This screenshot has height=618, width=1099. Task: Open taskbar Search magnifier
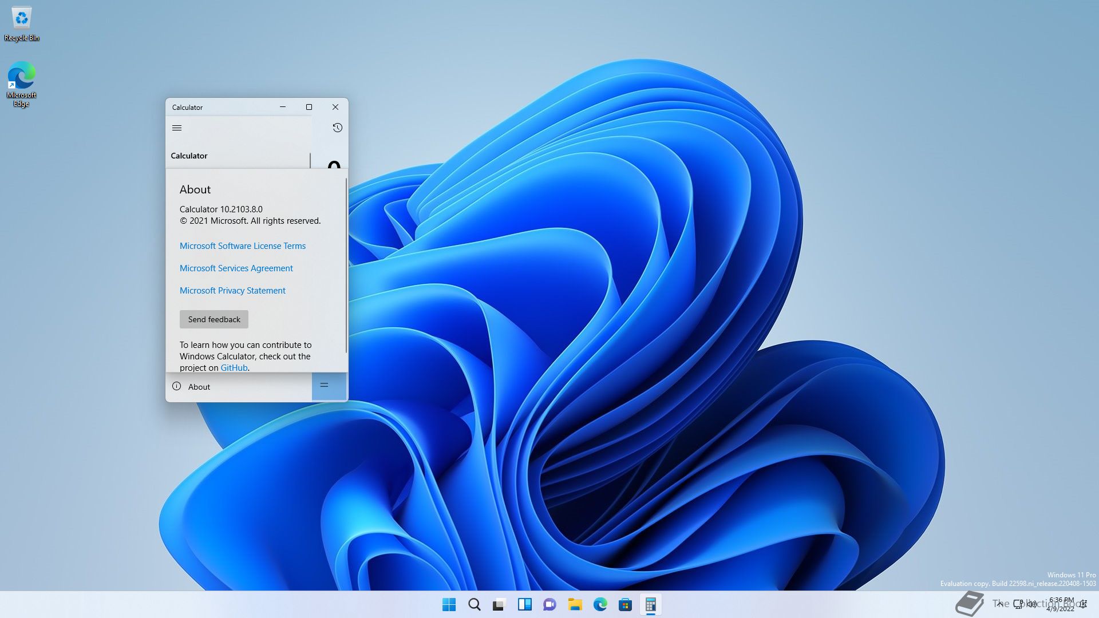475,604
